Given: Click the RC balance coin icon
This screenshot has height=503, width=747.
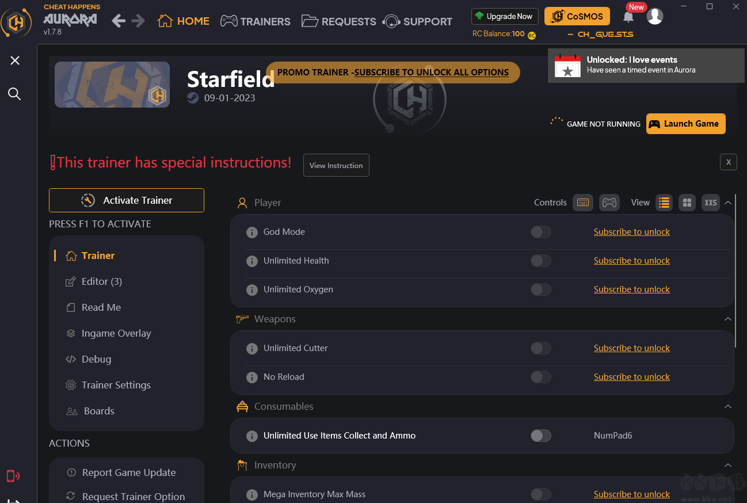Looking at the screenshot, I should [532, 35].
